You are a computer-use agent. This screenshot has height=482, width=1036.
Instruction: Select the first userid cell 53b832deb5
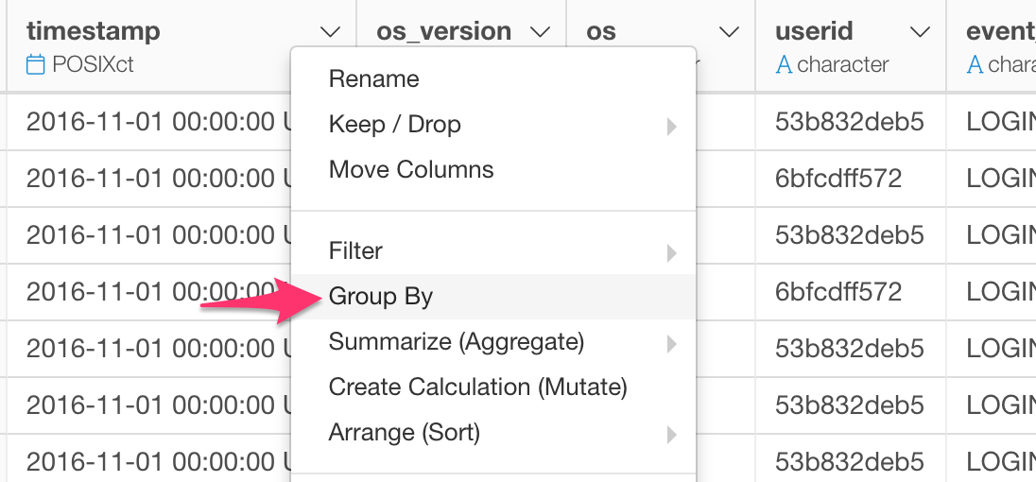[x=849, y=122]
